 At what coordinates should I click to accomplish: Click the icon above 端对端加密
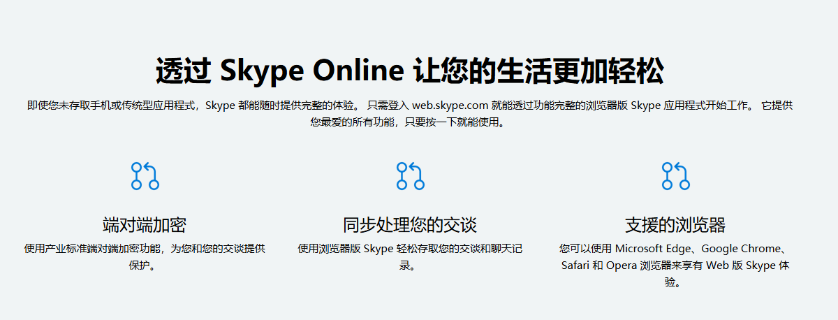point(145,176)
